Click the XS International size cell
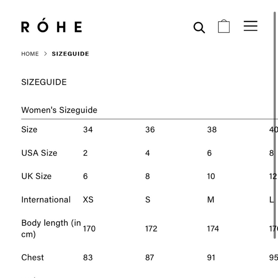This screenshot has width=278, height=278. coord(88,200)
